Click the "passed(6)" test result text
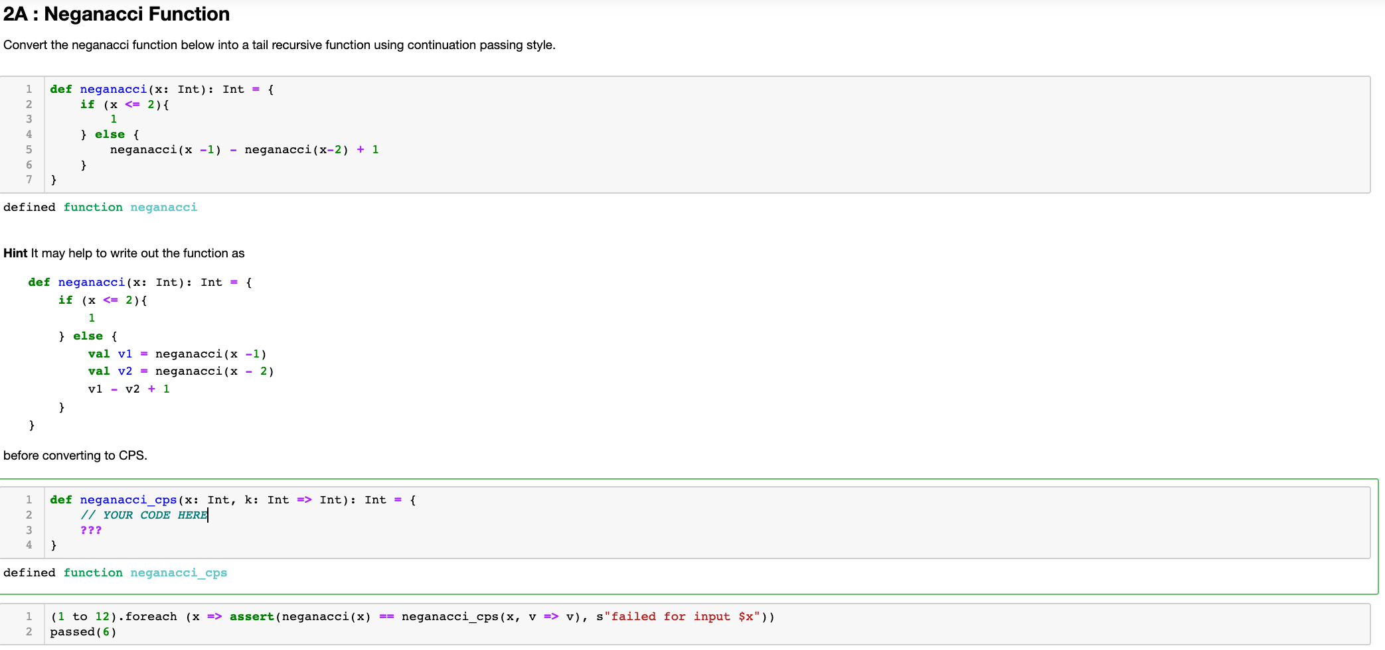The height and width of the screenshot is (650, 1385). coord(82,631)
